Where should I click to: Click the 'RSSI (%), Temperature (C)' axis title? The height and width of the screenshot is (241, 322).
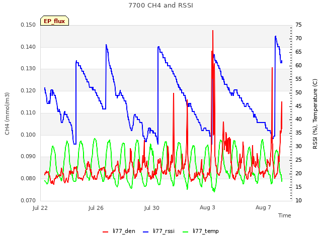click(x=315, y=113)
